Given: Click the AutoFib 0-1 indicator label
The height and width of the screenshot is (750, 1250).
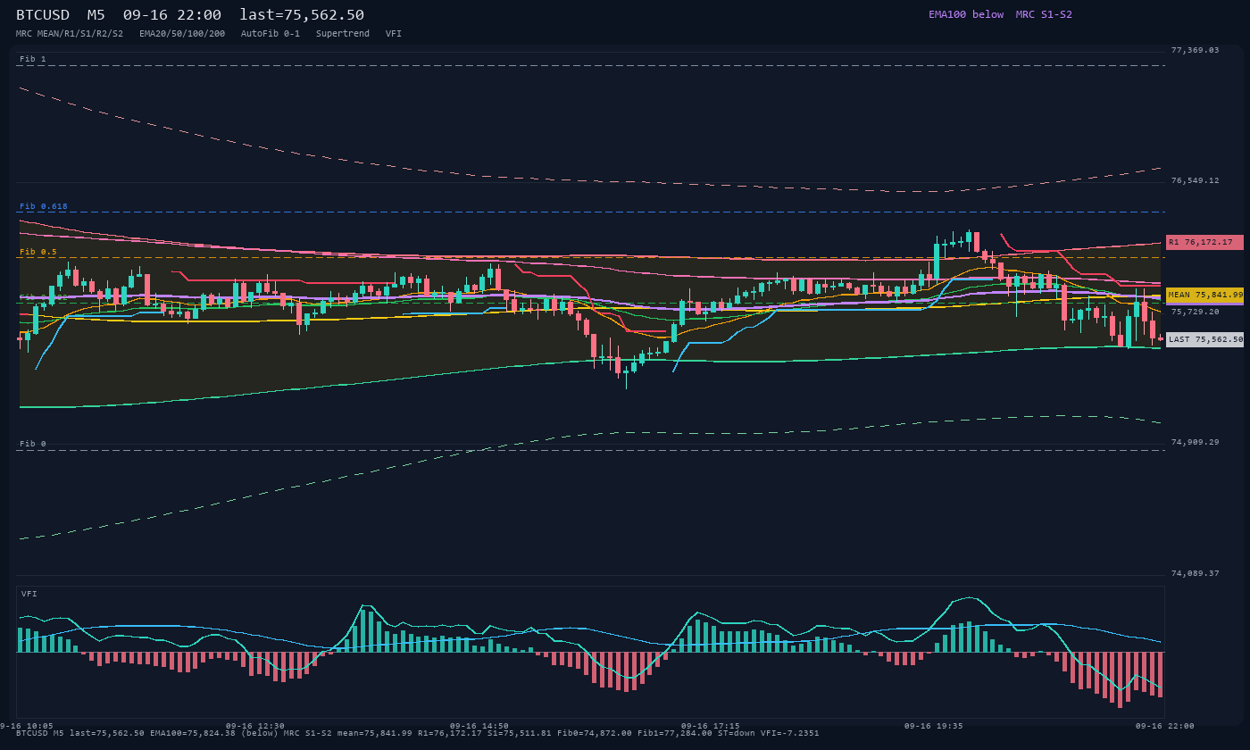Looking at the screenshot, I should coord(271,33).
